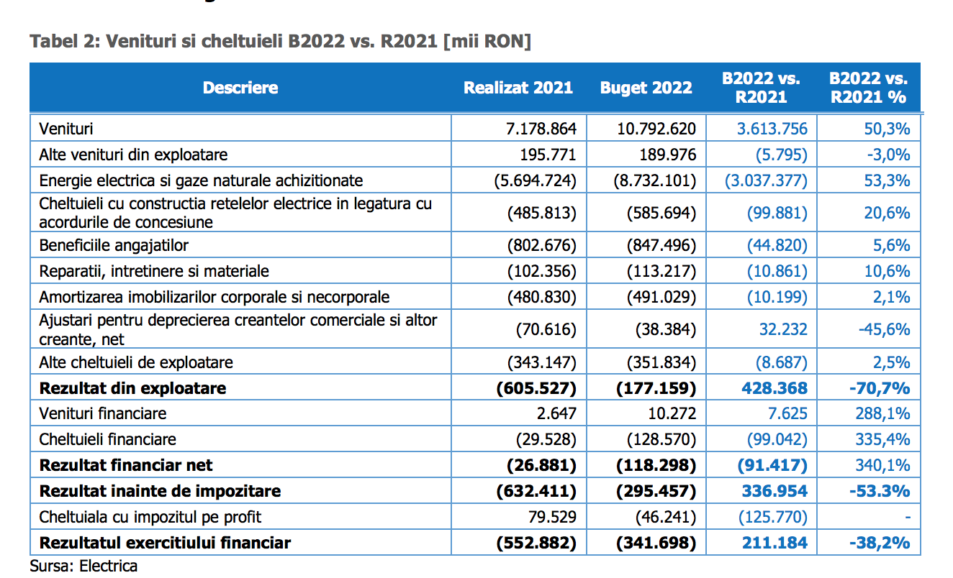Select the 'Buget 2022' column header
This screenshot has width=953, height=578.
tap(646, 88)
